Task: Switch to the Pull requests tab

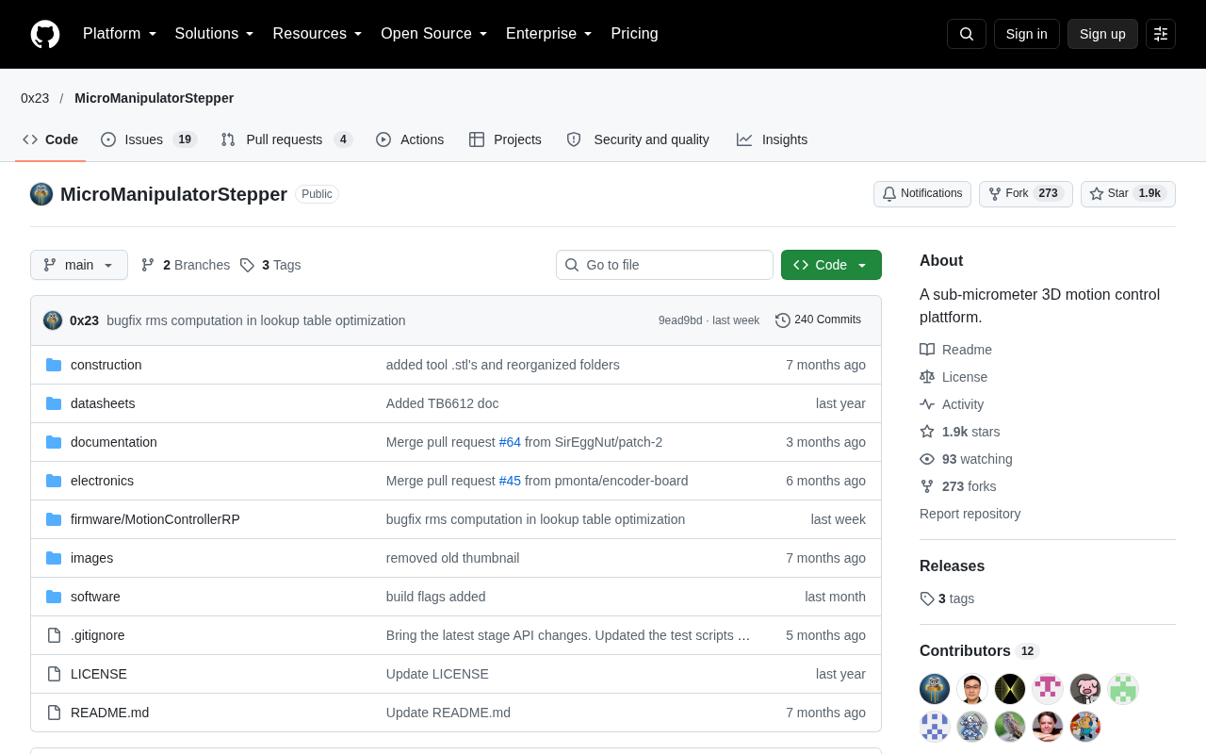Action: [286, 139]
